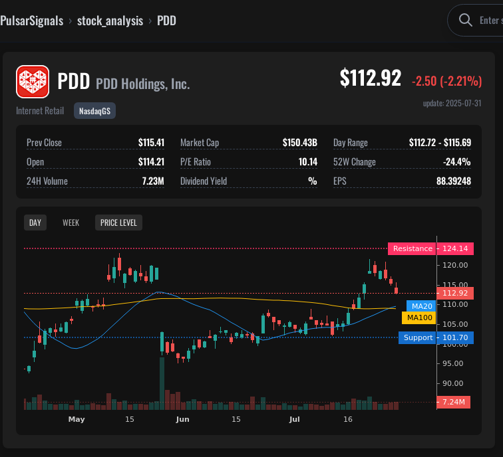Click the Internet Retail sector label
This screenshot has height=457, width=503.
(40, 111)
